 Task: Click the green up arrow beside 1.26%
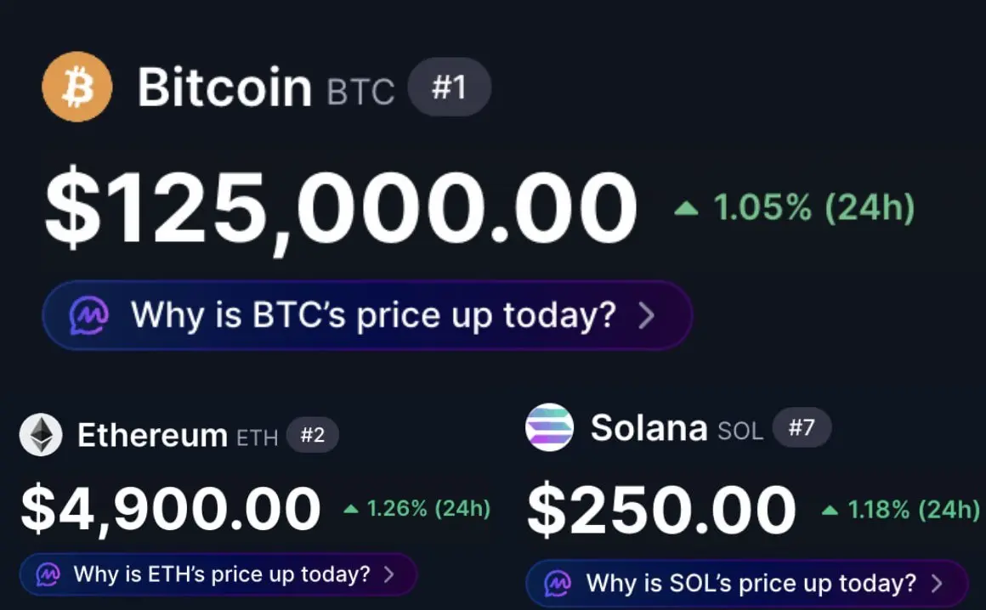[351, 509]
